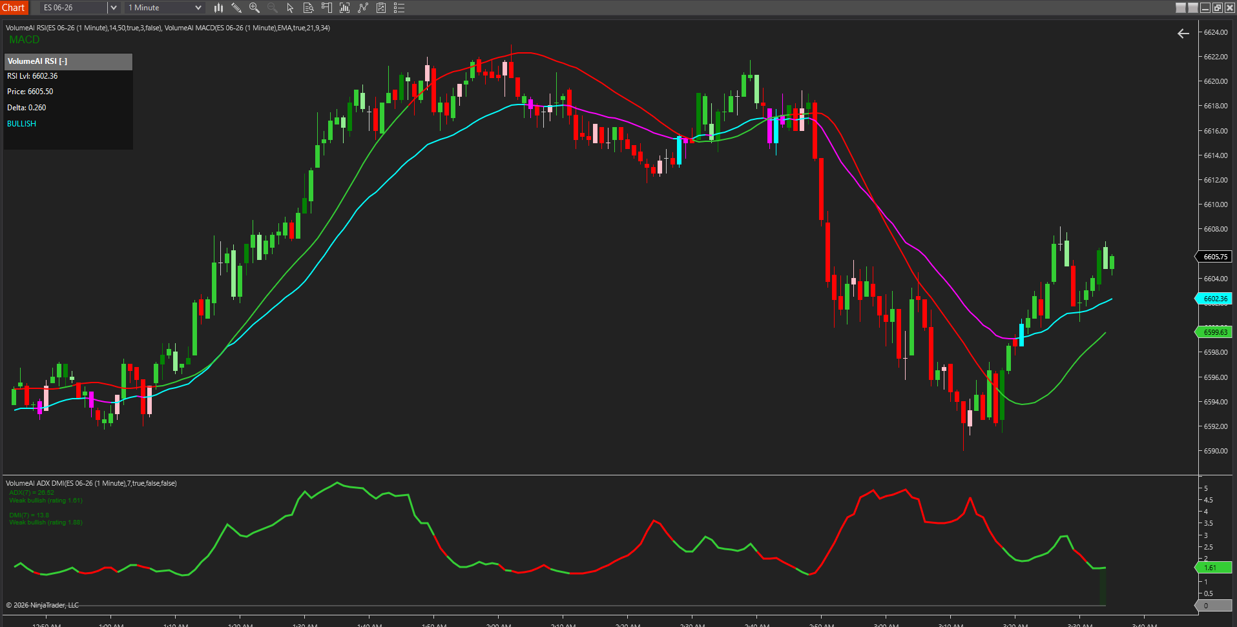
Task: Click the RSI Lvl: 6602.36 readout
Action: 32,76
